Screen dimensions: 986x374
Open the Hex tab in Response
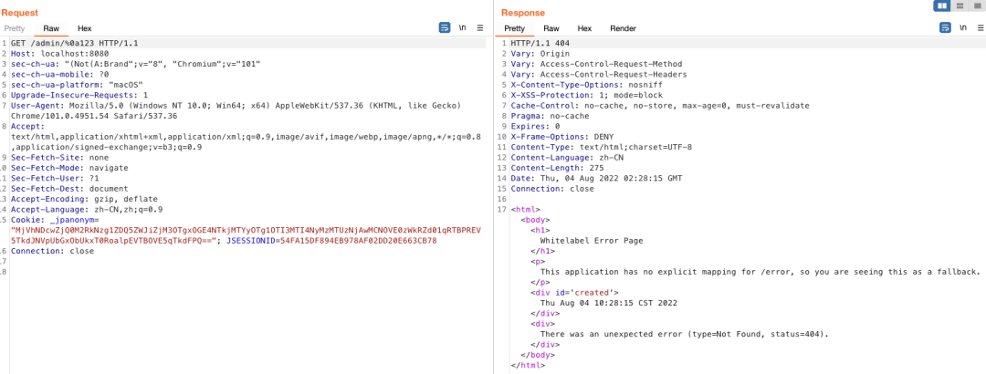[584, 29]
